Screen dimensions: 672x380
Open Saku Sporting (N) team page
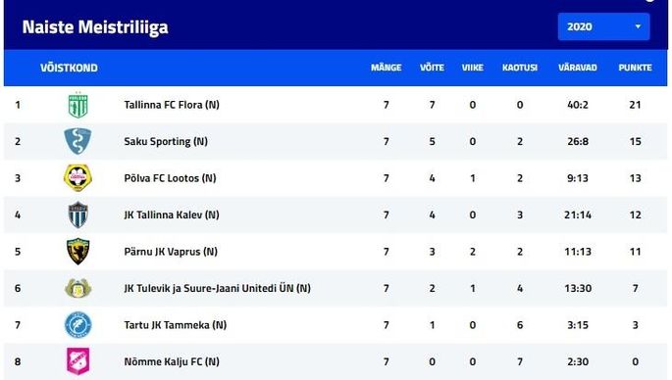click(166, 141)
